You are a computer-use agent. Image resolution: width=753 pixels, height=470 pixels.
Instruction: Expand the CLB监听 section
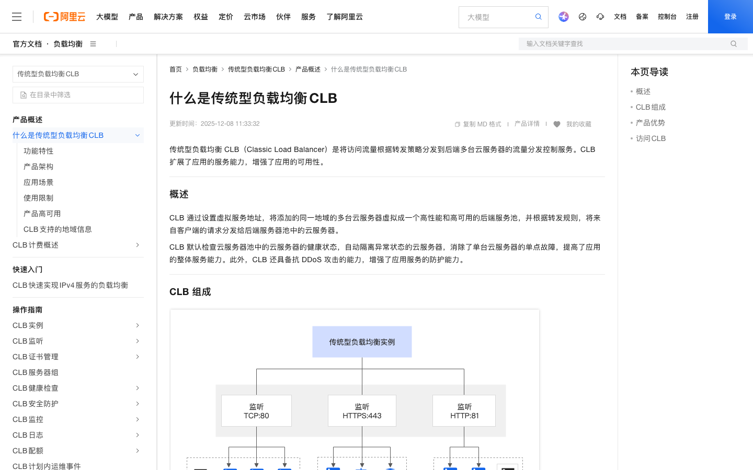138,341
